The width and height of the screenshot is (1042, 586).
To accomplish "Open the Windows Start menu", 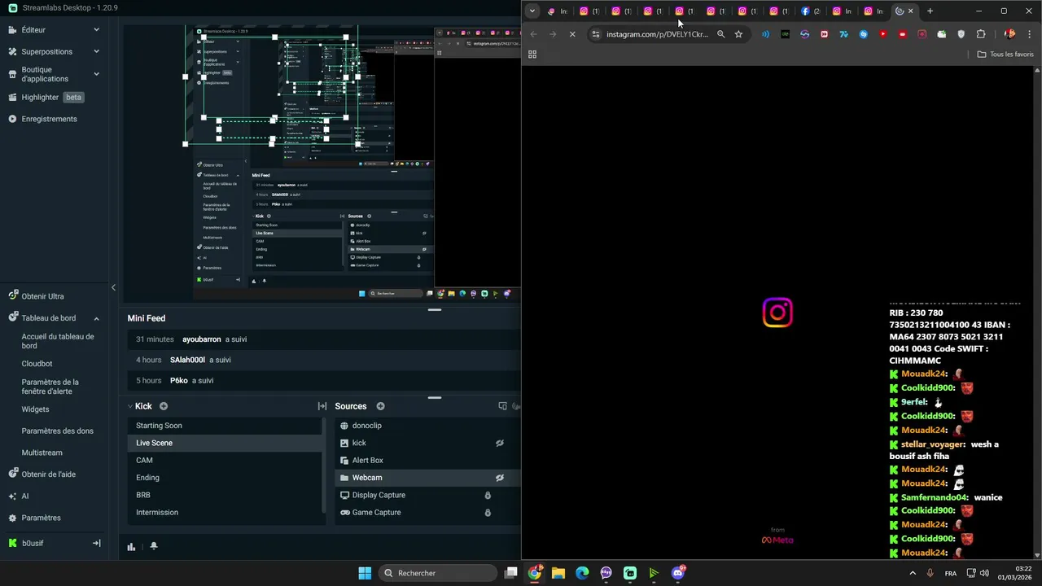I will click(365, 573).
